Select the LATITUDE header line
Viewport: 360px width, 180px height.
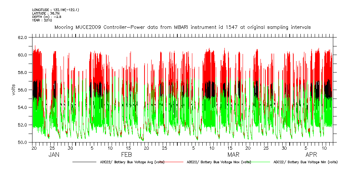coord(44,14)
